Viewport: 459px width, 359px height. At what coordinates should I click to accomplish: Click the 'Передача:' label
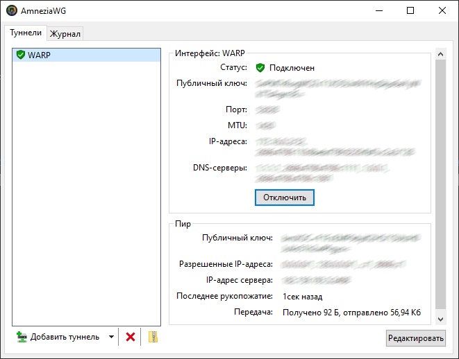point(253,312)
